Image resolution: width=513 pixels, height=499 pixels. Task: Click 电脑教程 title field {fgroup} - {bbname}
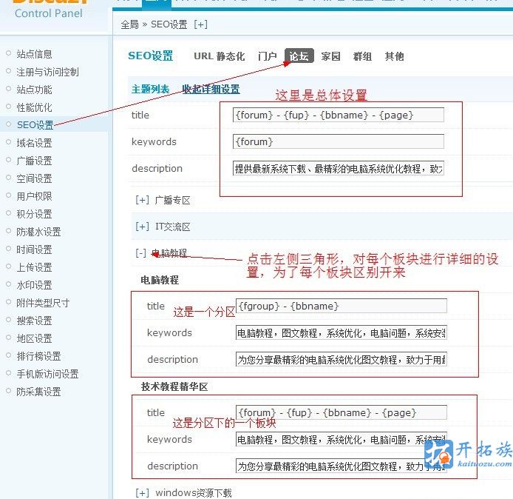tap(342, 306)
